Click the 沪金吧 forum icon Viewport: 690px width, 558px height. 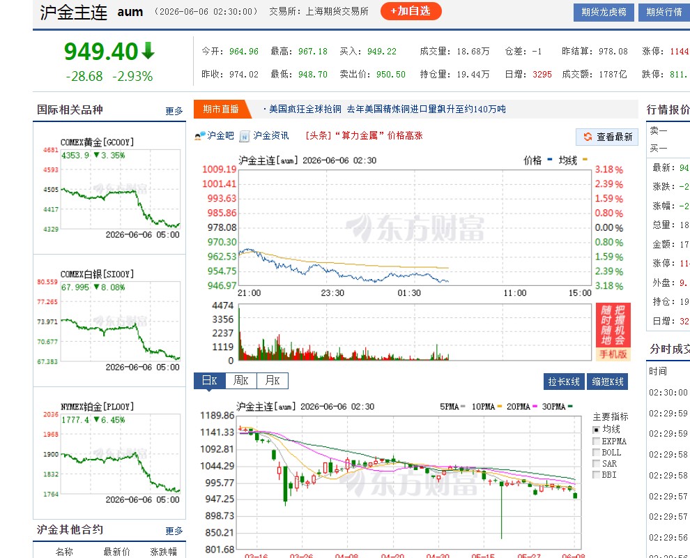click(x=200, y=135)
